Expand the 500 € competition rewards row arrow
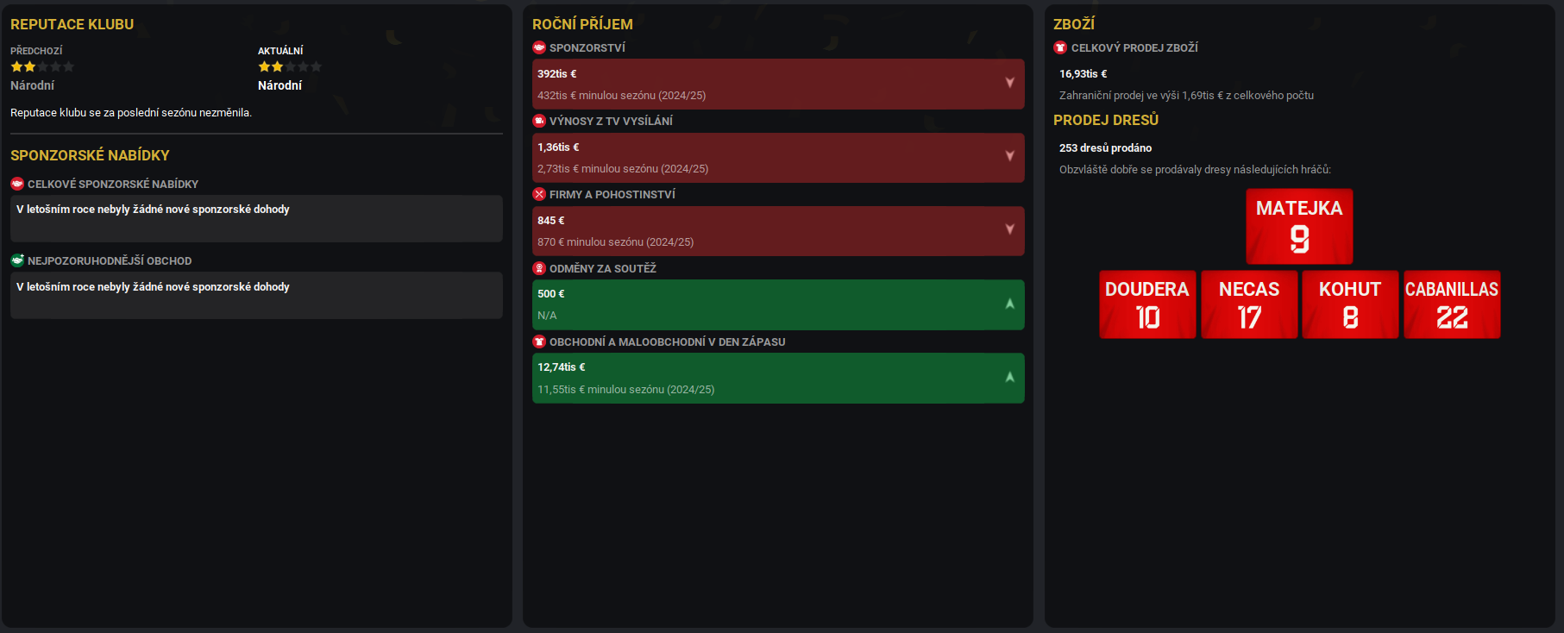Viewport: 1564px width, 633px height. click(1009, 304)
